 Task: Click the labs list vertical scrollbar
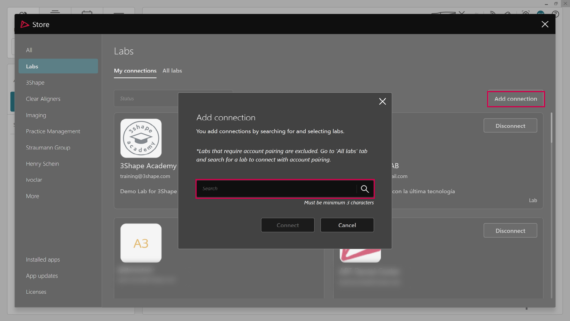pos(551,128)
